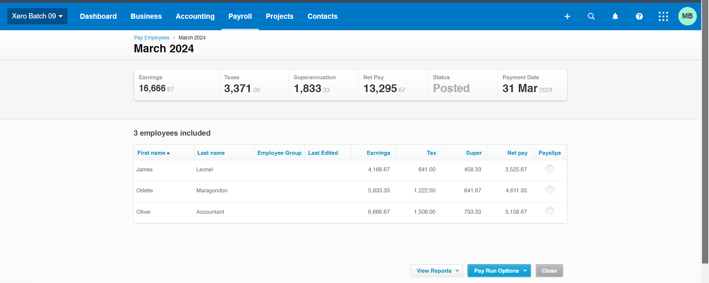Click the March 2024 page heading
The image size is (709, 283).
pos(164,49)
